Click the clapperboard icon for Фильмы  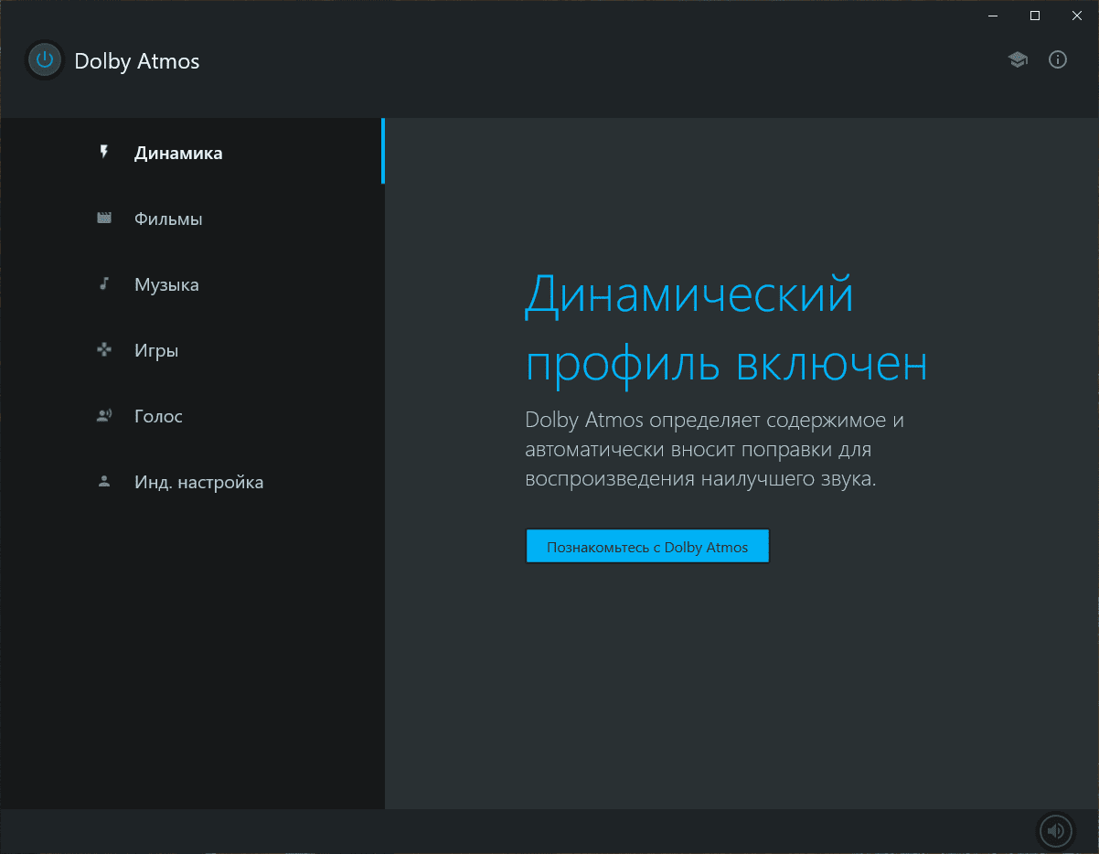[x=104, y=219]
